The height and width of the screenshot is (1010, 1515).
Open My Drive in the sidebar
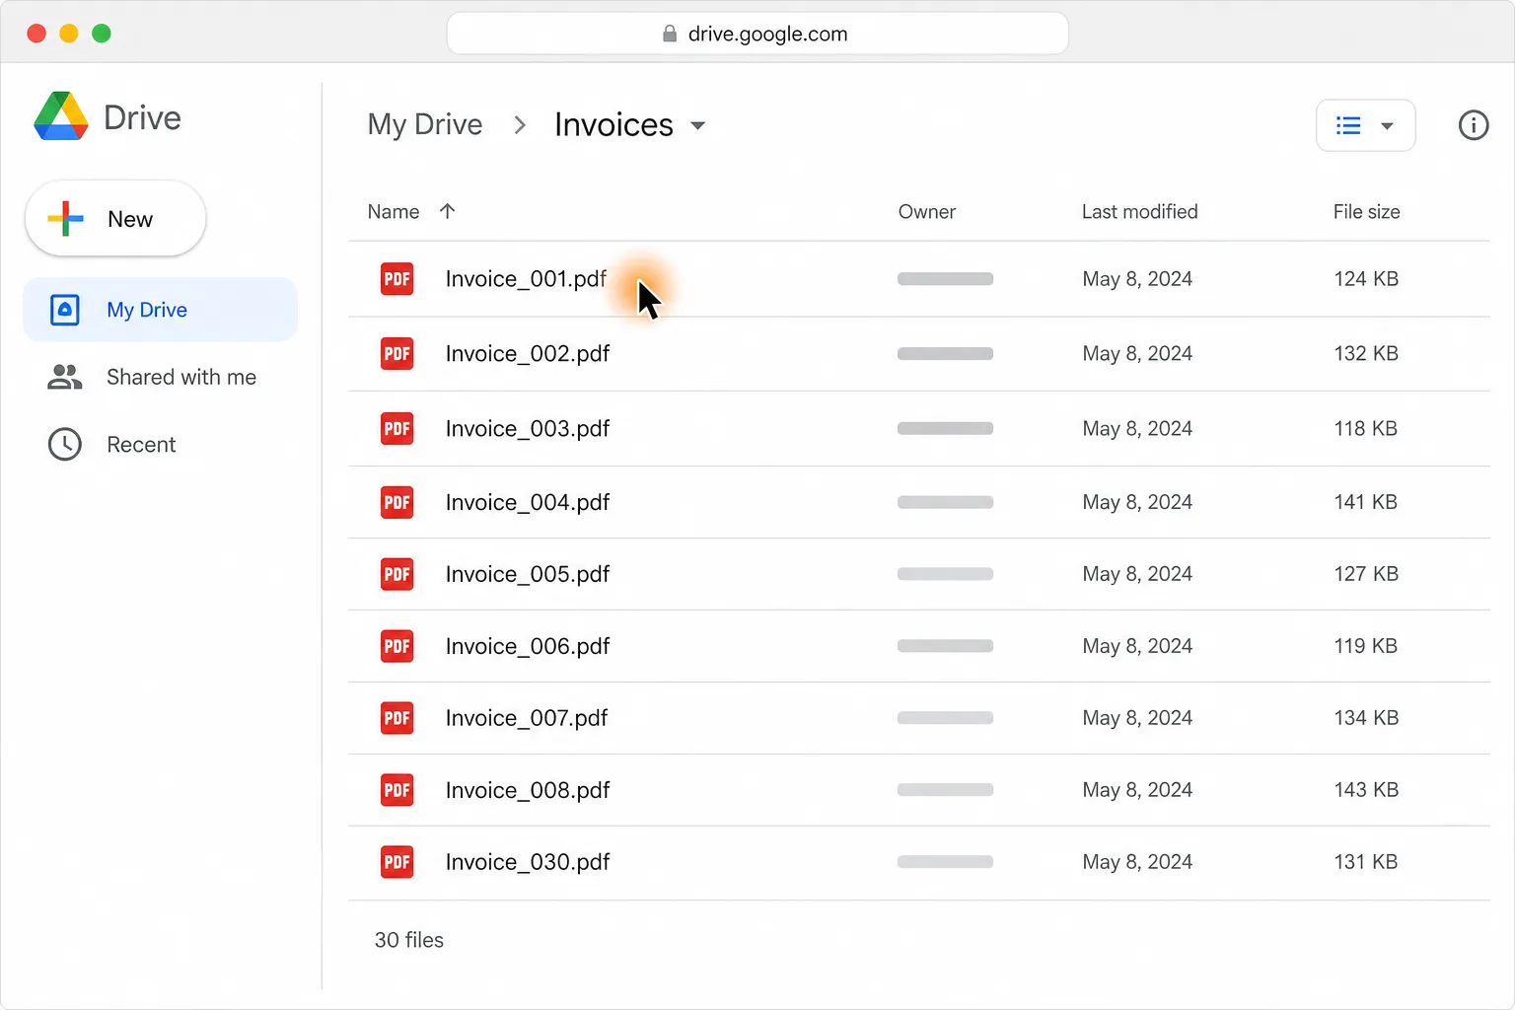tap(160, 310)
